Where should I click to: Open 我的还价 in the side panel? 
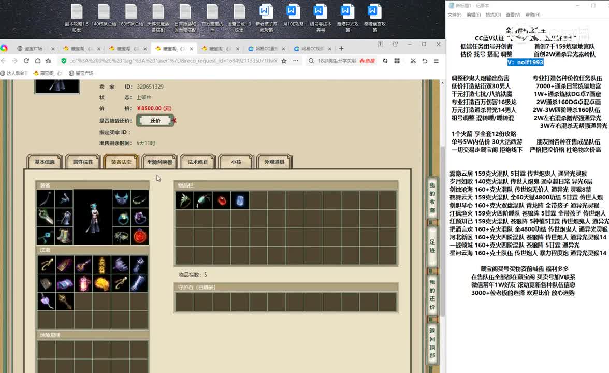coord(432,294)
